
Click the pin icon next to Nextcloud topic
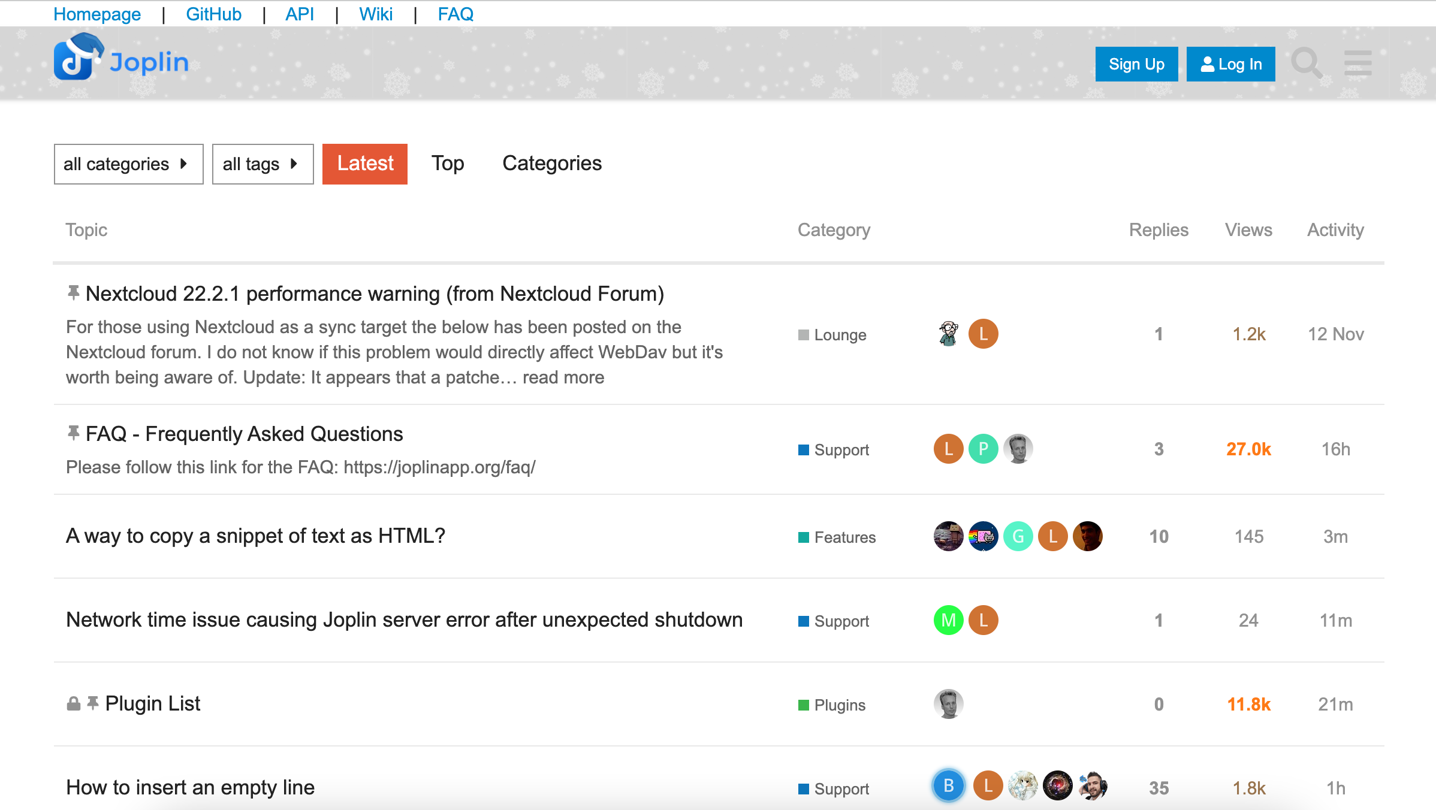coord(73,293)
